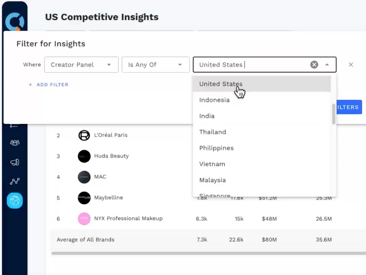Select United States from the country list
The height and width of the screenshot is (275, 366).
tap(221, 84)
